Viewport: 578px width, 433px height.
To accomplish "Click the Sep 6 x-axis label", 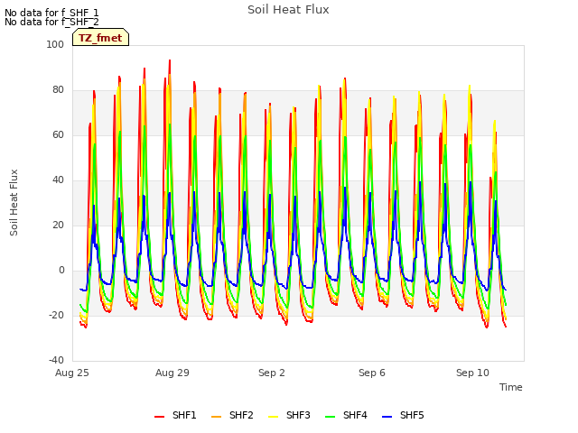I will pyautogui.click(x=372, y=373).
